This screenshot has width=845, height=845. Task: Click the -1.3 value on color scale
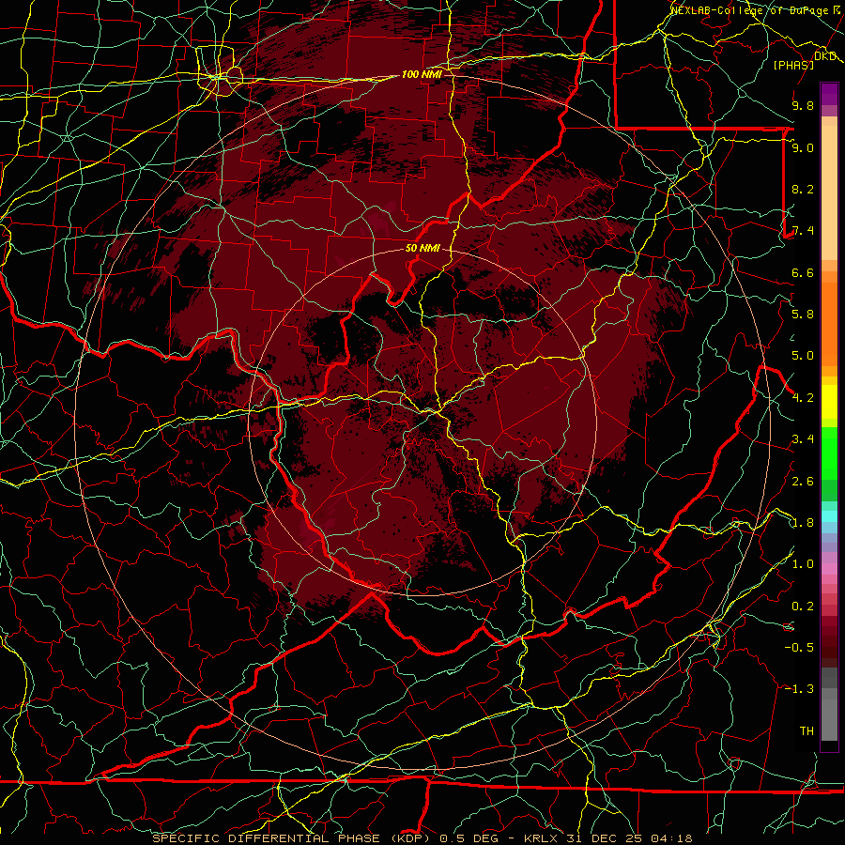[799, 689]
